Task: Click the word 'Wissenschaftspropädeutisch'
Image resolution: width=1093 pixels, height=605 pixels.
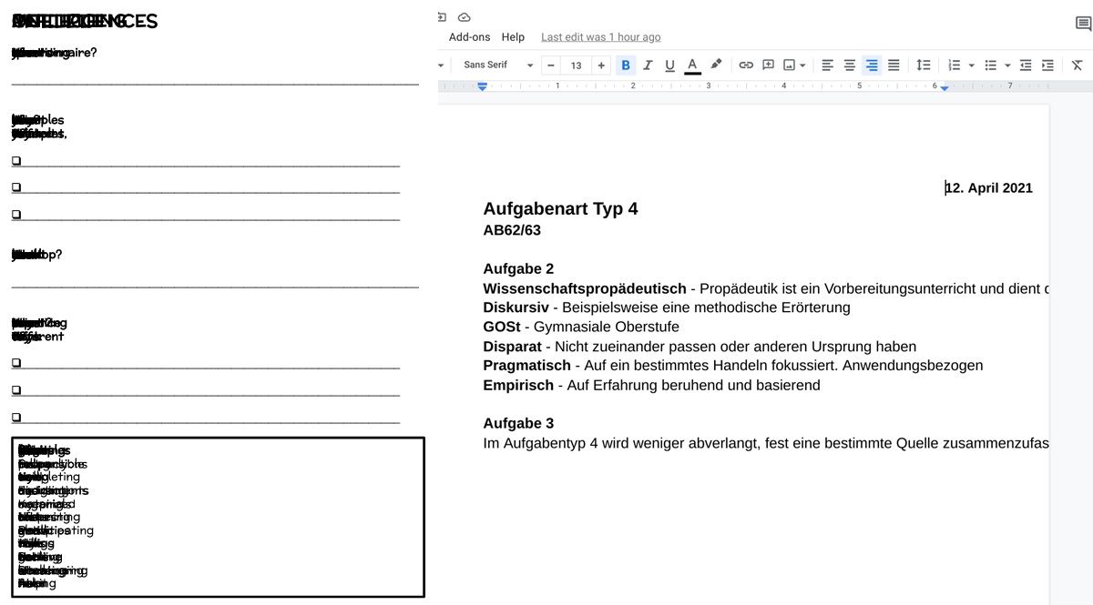Action: (x=585, y=288)
